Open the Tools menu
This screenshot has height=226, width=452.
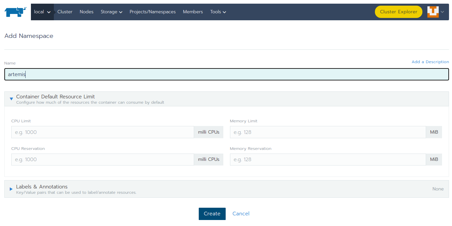click(218, 12)
